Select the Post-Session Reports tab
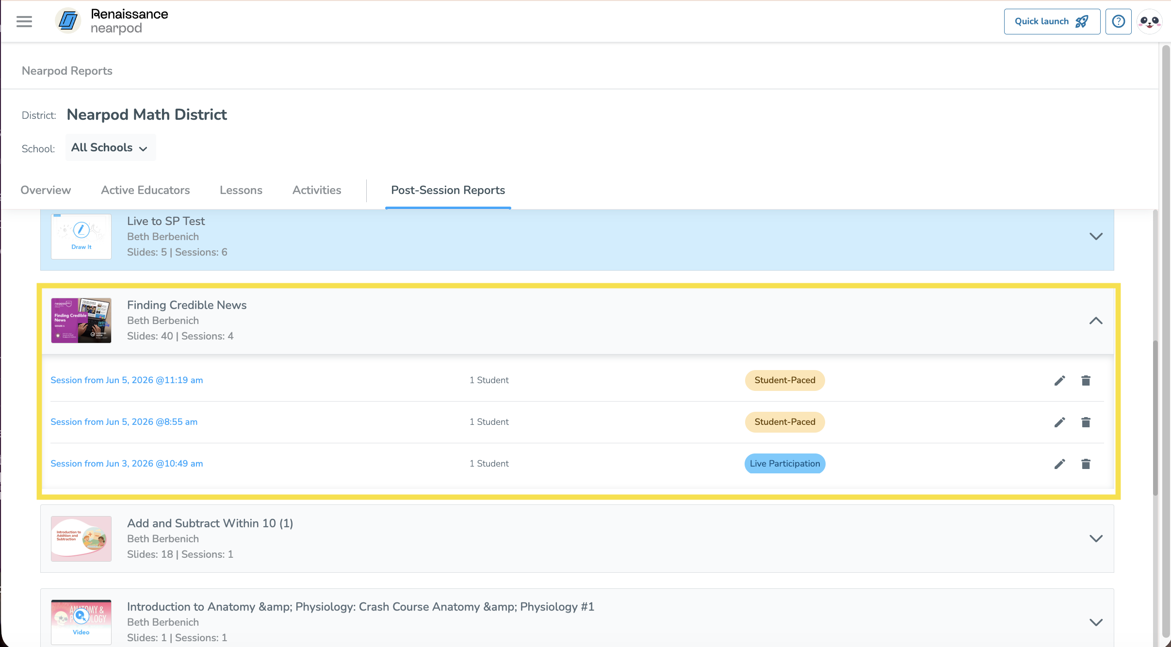This screenshot has height=647, width=1171. click(448, 190)
